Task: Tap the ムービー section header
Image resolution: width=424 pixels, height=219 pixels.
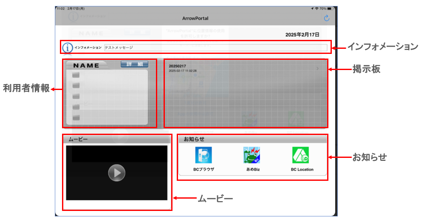Action: [116, 139]
